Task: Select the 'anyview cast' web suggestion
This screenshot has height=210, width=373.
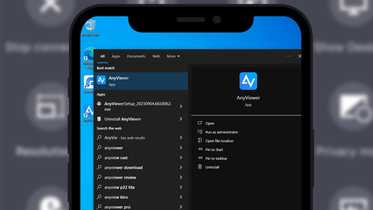Action: 141,157
